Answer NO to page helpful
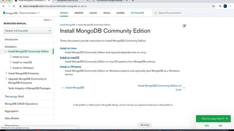 pos(220,126)
